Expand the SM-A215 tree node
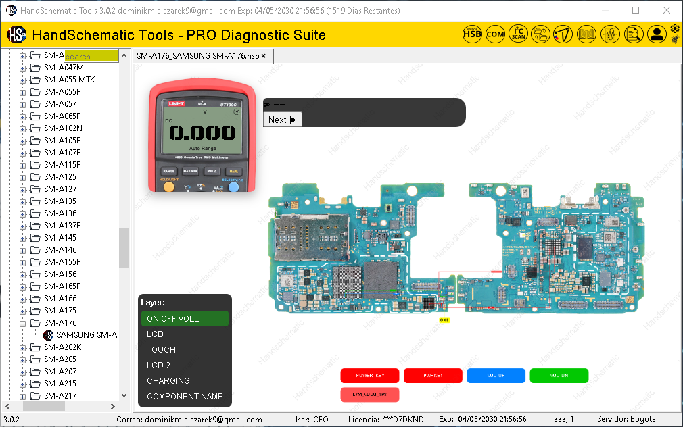683x427 pixels. coord(22,384)
